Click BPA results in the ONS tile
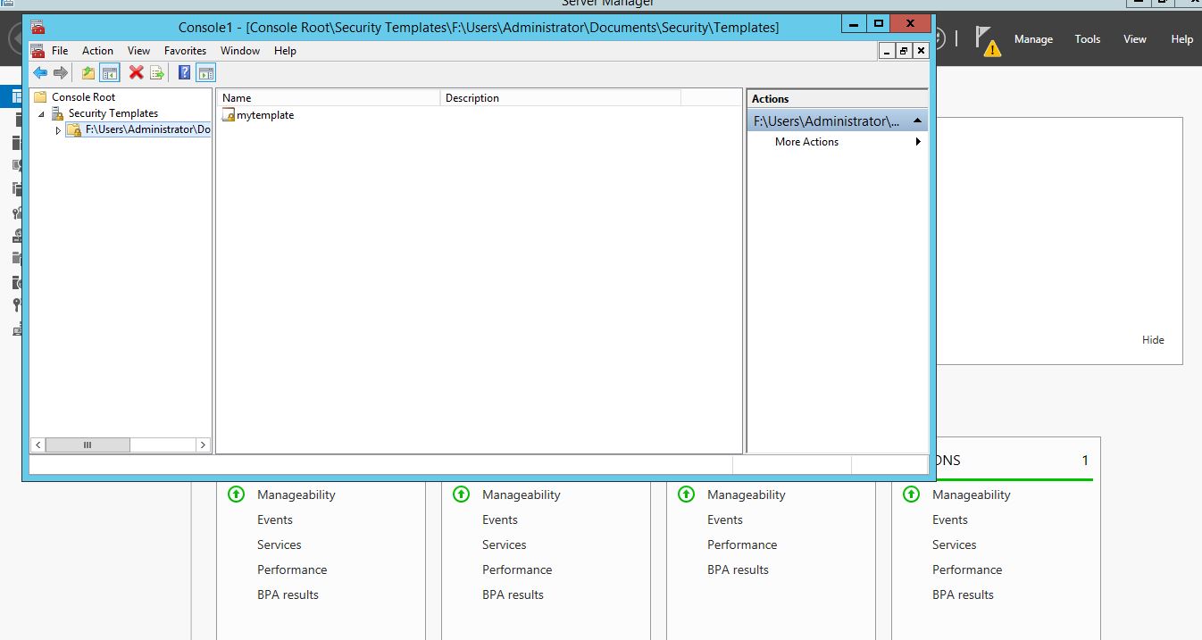 coord(963,594)
